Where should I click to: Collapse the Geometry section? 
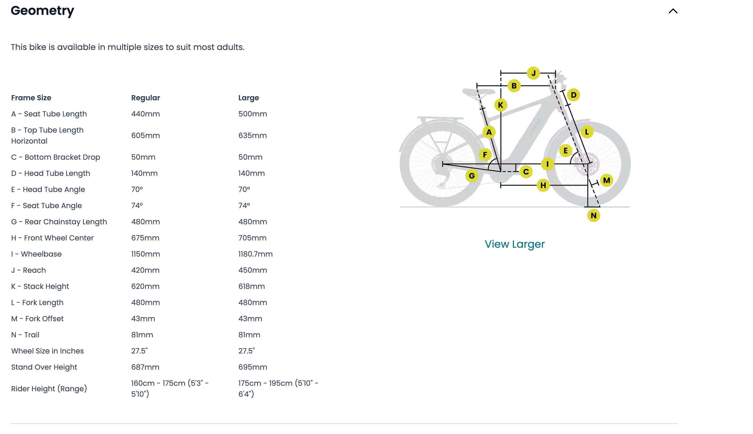click(x=673, y=11)
